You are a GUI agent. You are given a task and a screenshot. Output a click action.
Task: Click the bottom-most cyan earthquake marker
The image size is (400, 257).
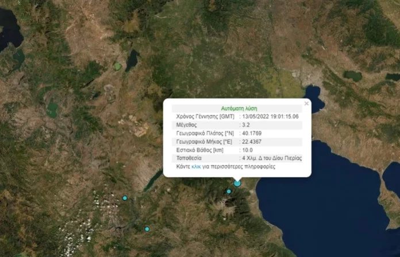(x=147, y=229)
